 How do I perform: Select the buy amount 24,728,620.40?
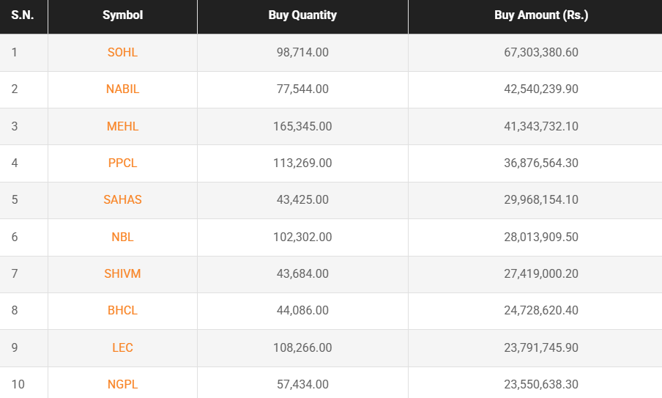(x=541, y=311)
